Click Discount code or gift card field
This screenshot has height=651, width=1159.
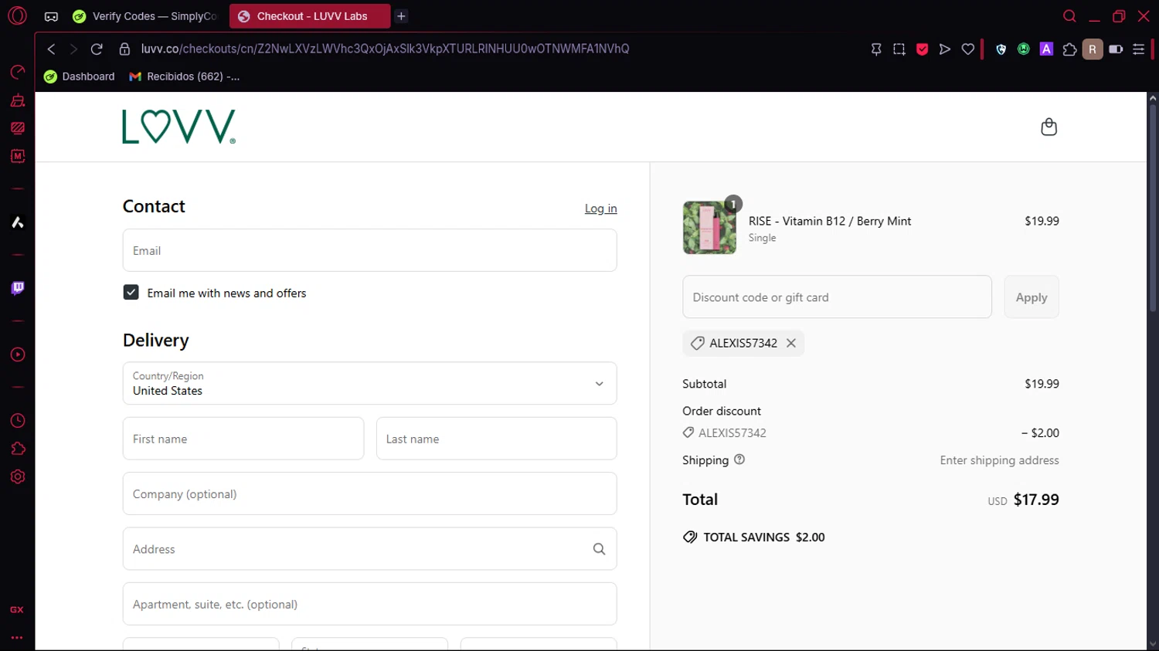tap(837, 297)
